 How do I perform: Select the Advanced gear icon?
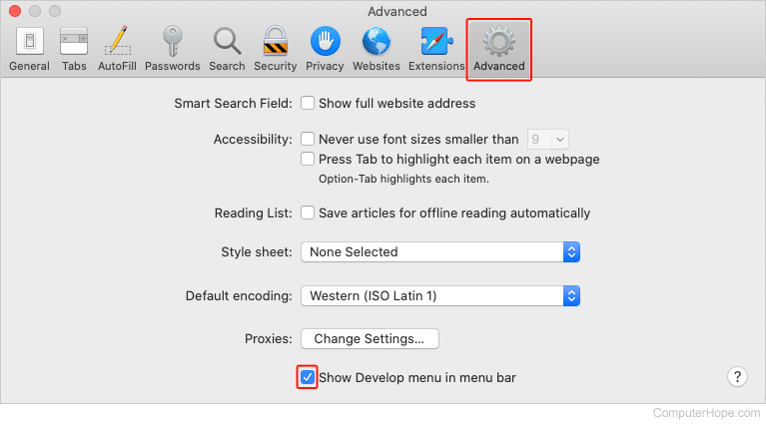coord(498,48)
